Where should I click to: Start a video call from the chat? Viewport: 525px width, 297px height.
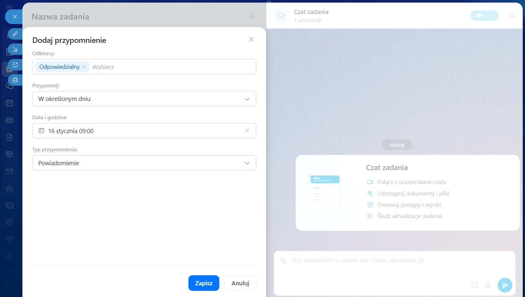point(479,16)
